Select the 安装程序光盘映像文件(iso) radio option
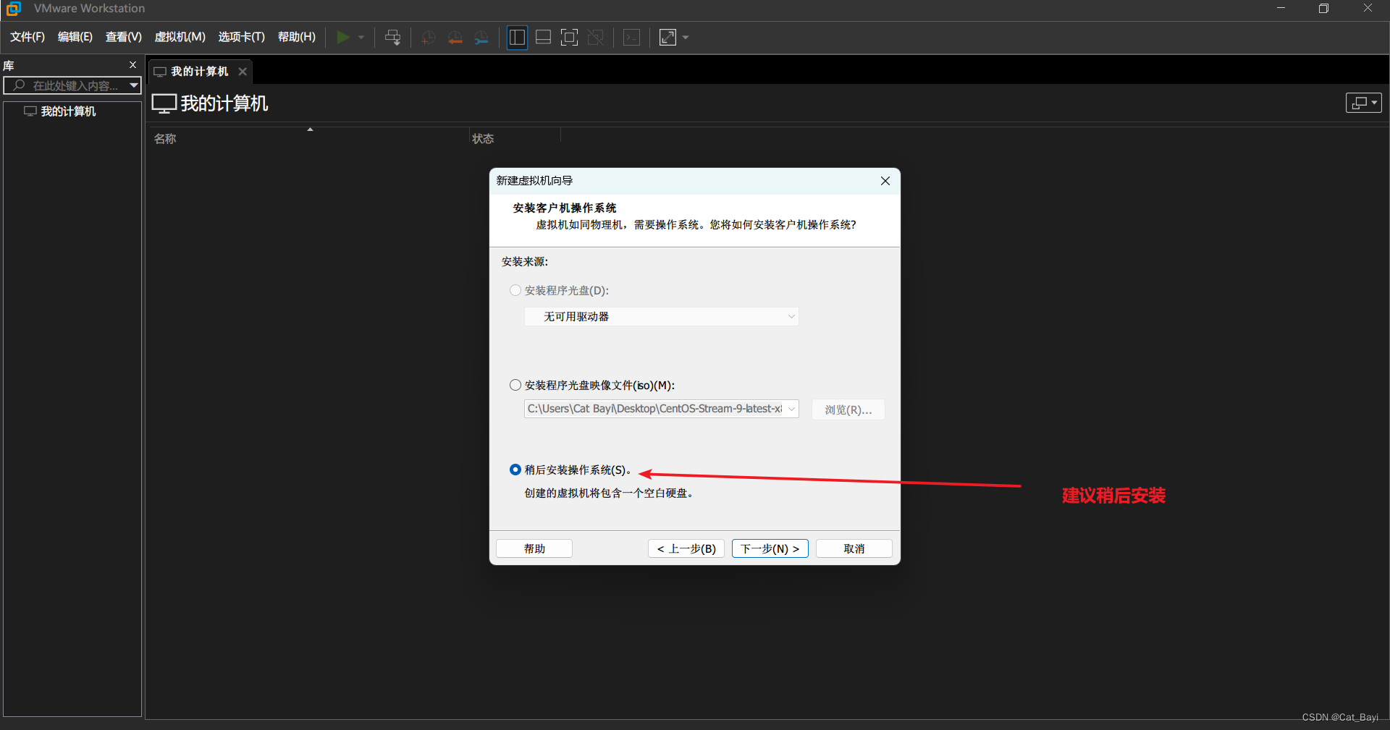The image size is (1390, 730). (x=515, y=385)
